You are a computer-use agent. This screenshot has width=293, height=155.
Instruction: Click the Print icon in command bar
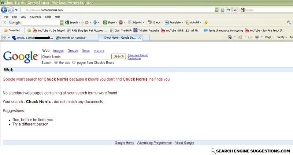(257, 37)
